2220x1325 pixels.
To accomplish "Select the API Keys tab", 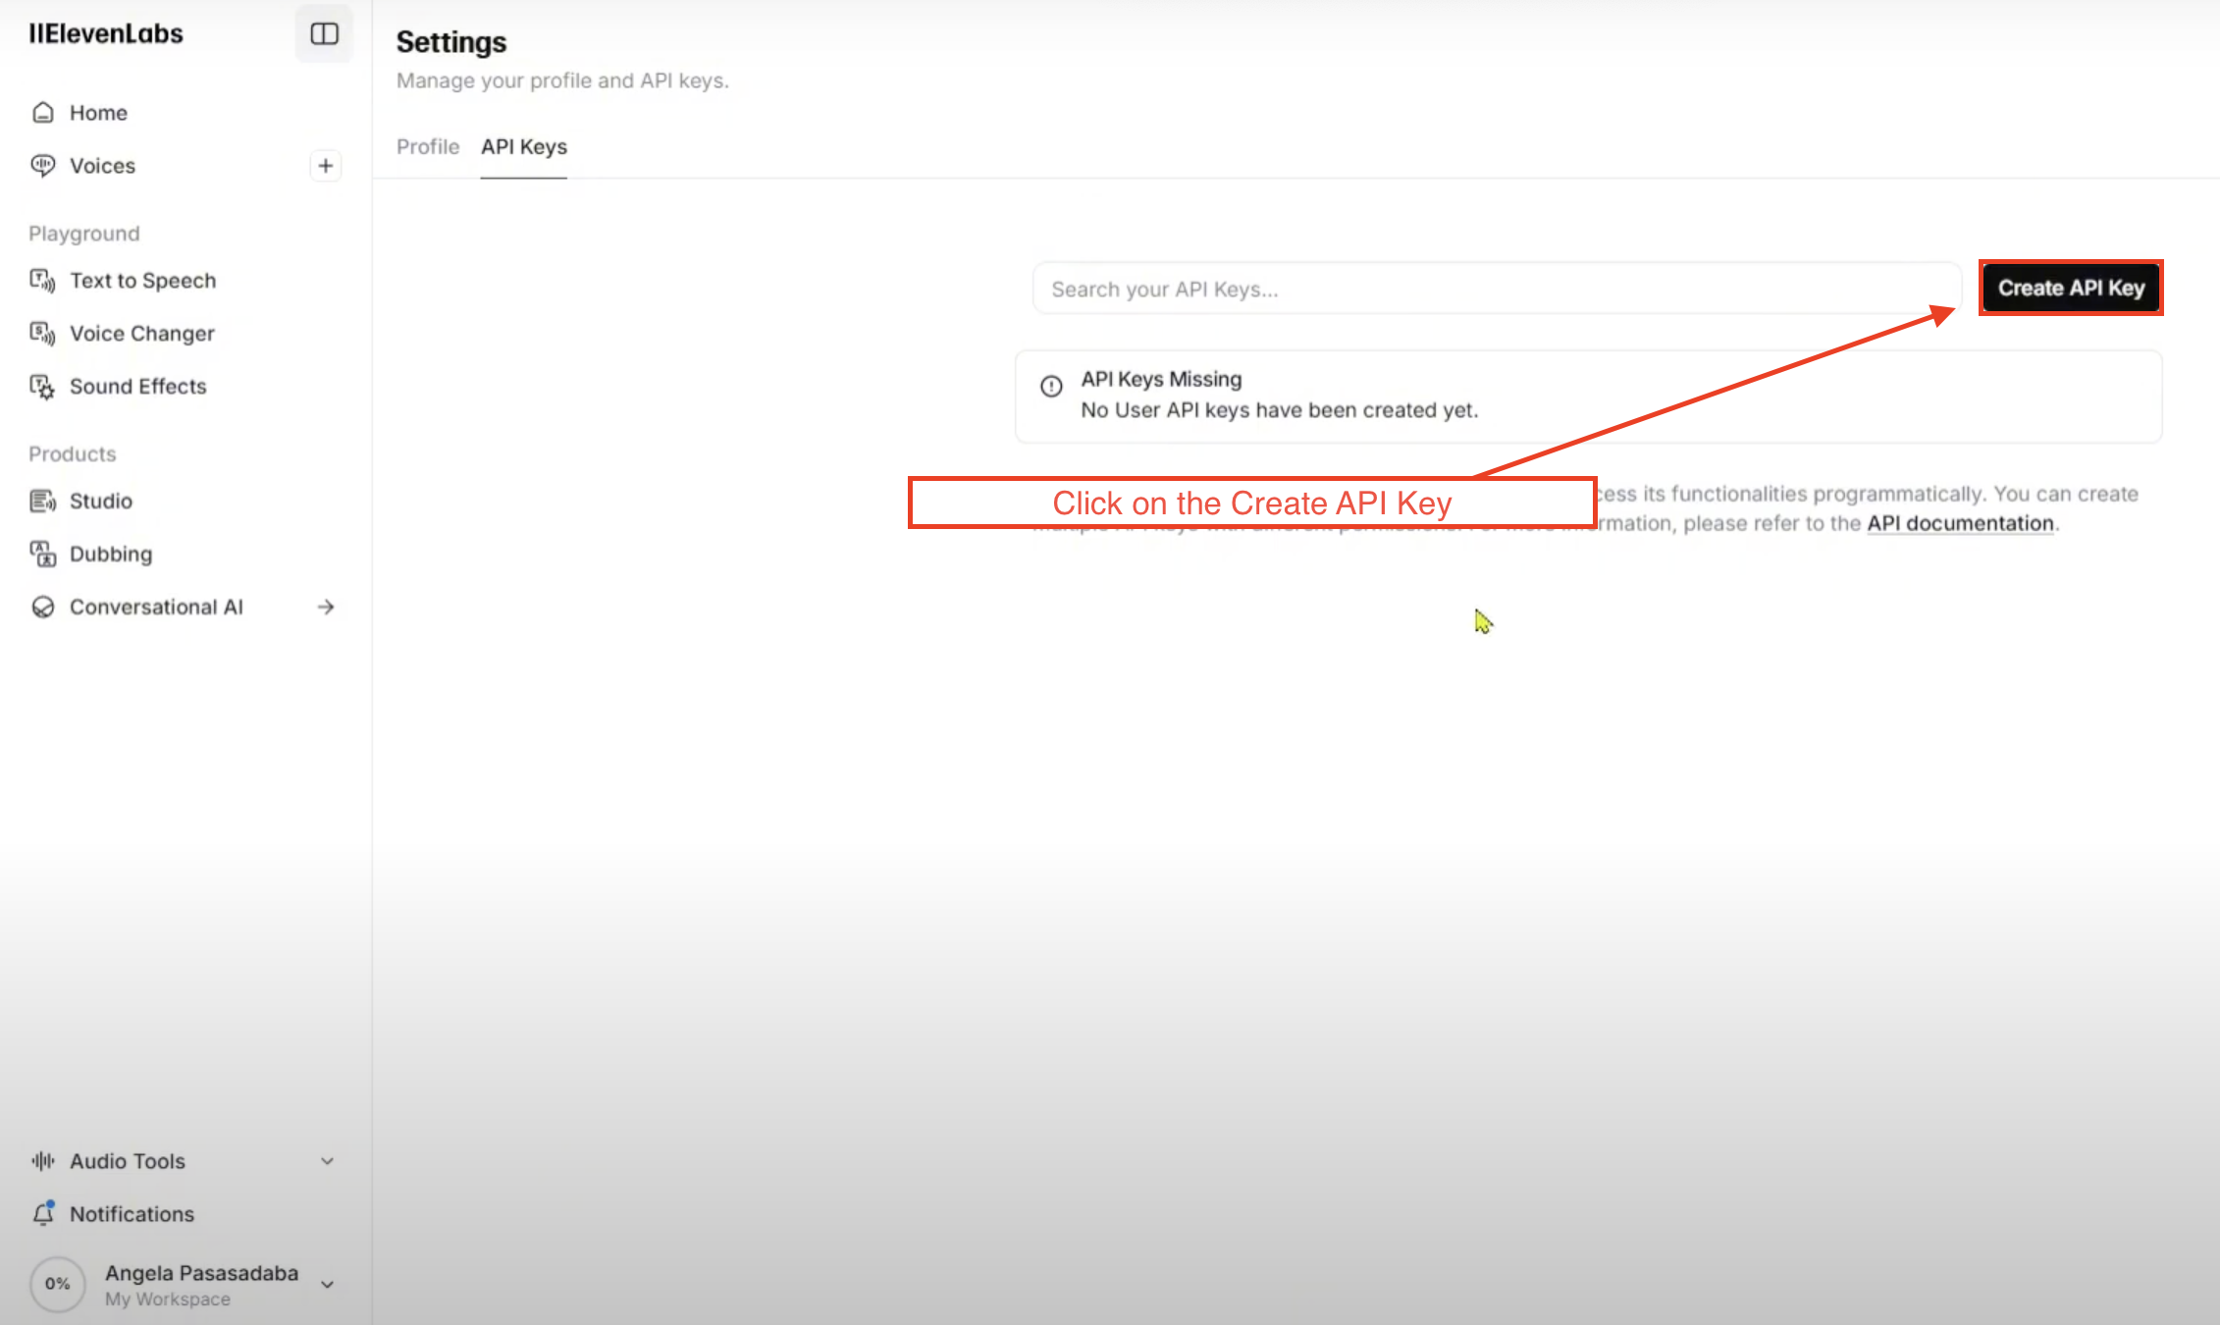I will click(524, 147).
